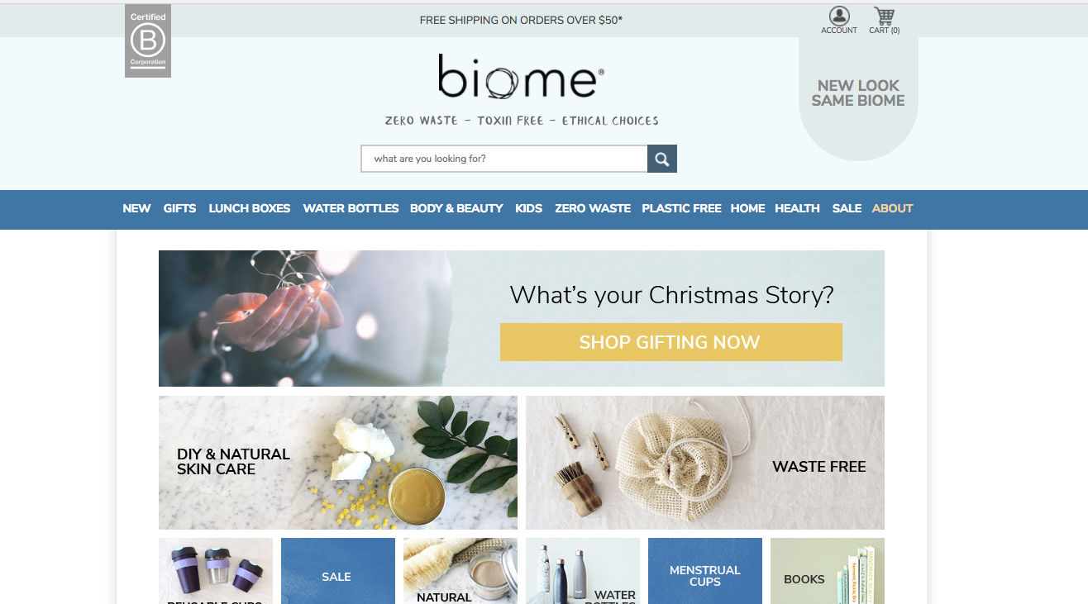1088x604 pixels.
Task: Focus the 'what are you looking for?' search field
Action: point(504,159)
